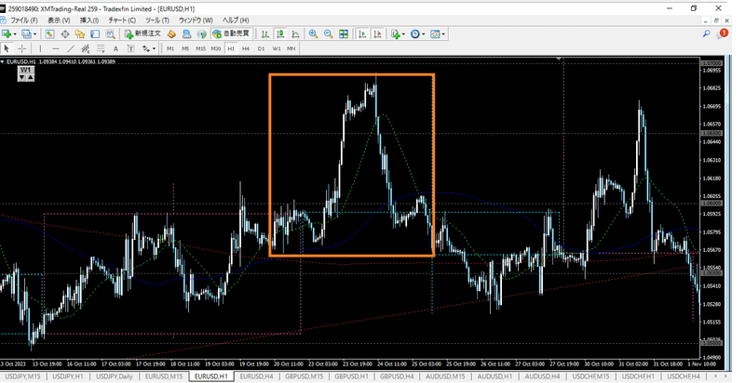Toggle the H1 timeframe button

pos(231,48)
